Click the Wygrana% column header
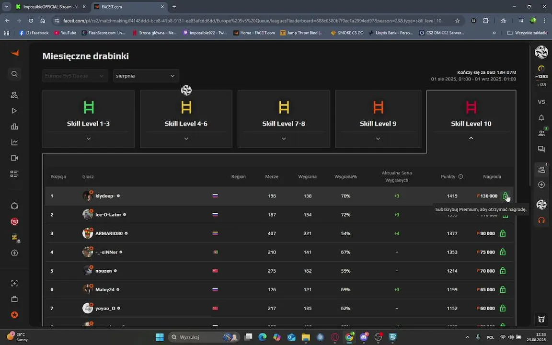 click(345, 177)
